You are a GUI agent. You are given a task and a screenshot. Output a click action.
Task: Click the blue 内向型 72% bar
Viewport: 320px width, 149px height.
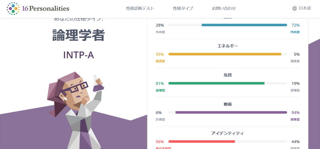(x=244, y=25)
